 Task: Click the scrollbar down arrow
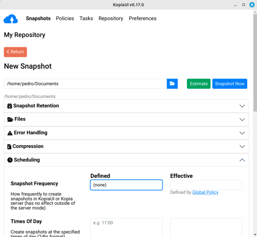click(255, 235)
